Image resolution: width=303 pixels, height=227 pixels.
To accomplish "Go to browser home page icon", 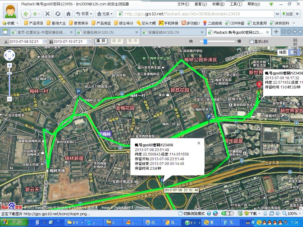I will (68, 14).
